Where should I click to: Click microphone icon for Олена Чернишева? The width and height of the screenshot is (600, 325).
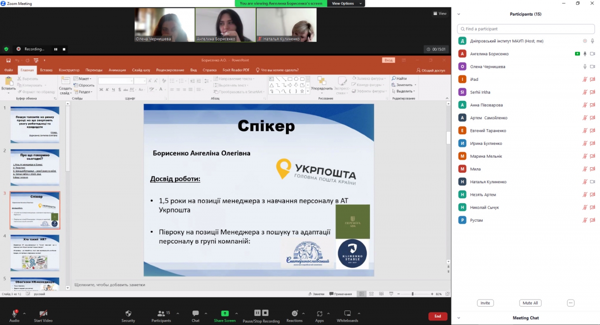tap(584, 66)
